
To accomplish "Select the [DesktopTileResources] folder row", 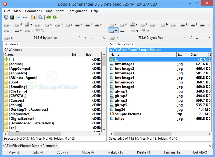I will (53, 109).
